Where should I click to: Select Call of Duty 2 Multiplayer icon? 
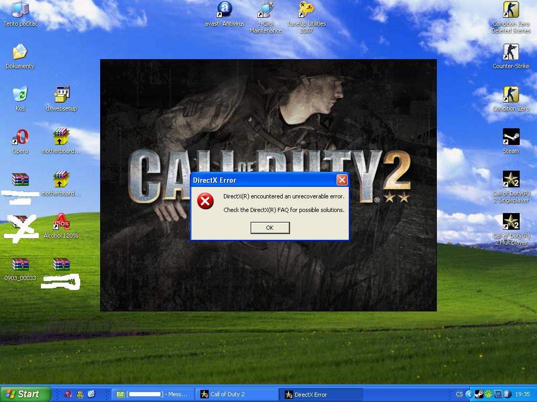[x=511, y=229]
